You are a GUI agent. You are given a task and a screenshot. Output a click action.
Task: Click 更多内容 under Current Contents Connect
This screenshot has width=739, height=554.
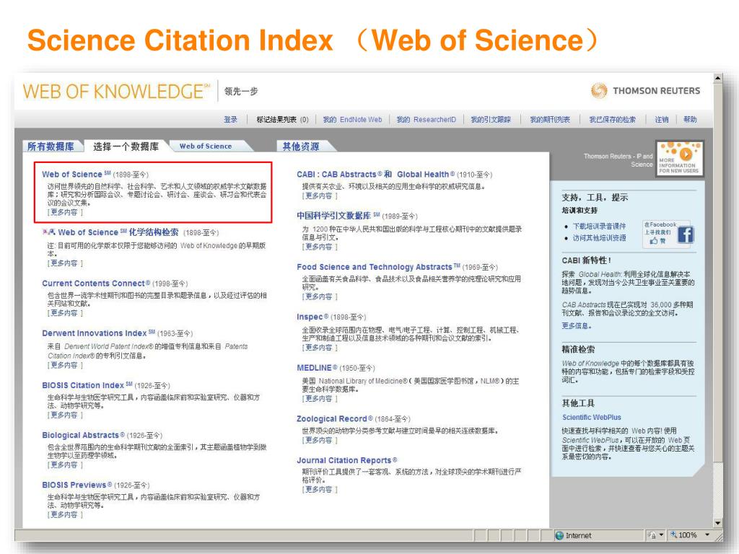pyautogui.click(x=64, y=313)
